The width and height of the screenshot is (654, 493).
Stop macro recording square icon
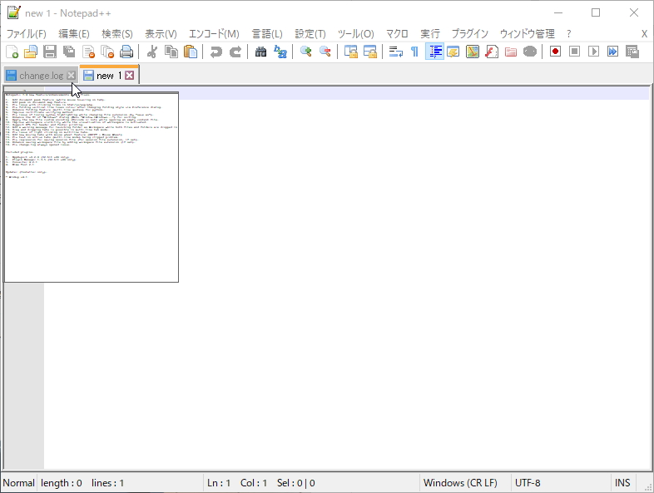point(574,52)
